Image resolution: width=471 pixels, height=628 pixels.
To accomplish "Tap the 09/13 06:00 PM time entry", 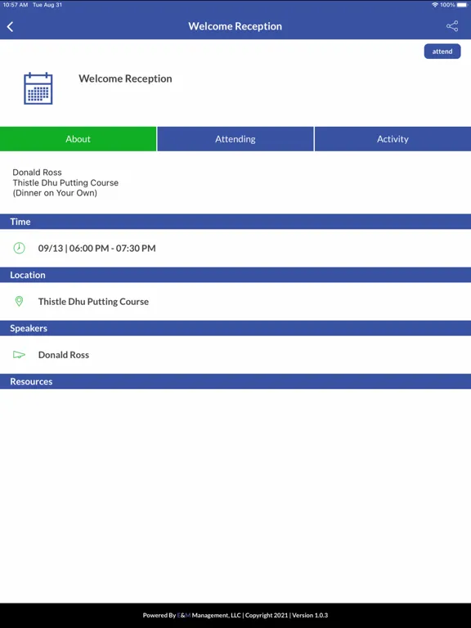I will [235, 249].
